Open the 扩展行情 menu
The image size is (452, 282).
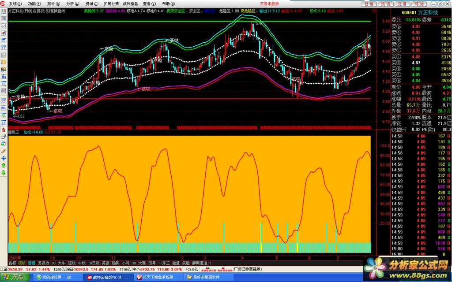coord(111,4)
